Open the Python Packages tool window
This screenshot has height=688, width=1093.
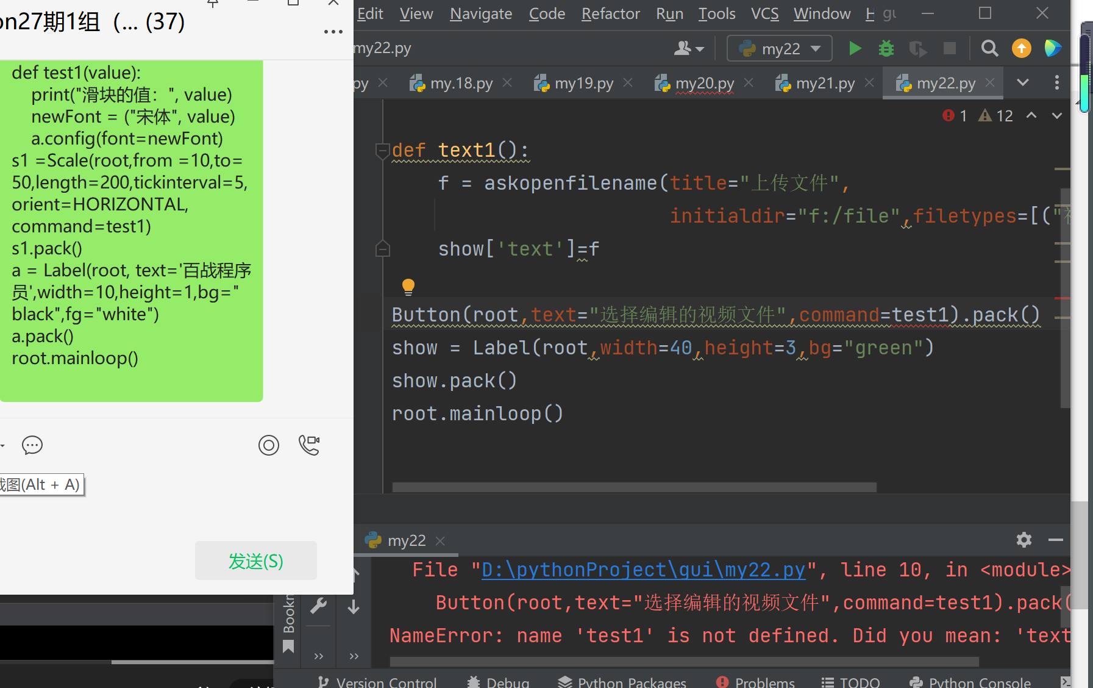pos(622,682)
